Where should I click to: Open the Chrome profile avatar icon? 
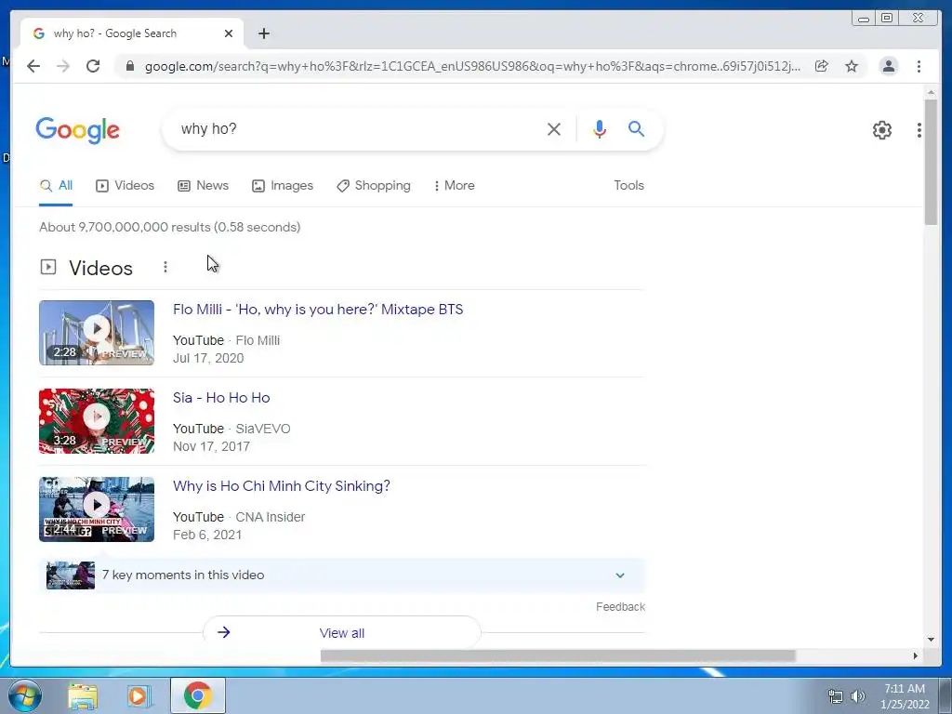click(x=888, y=66)
